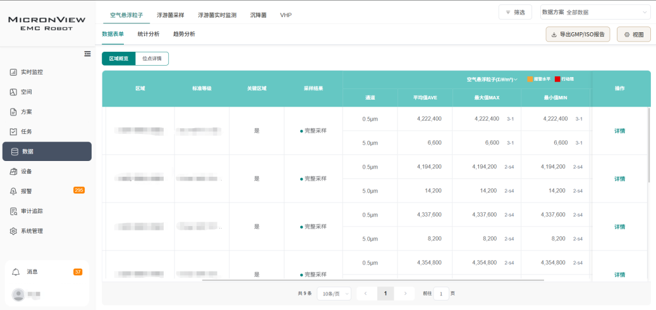
Task: Go to 空间 in the sidebar
Action: (x=26, y=92)
